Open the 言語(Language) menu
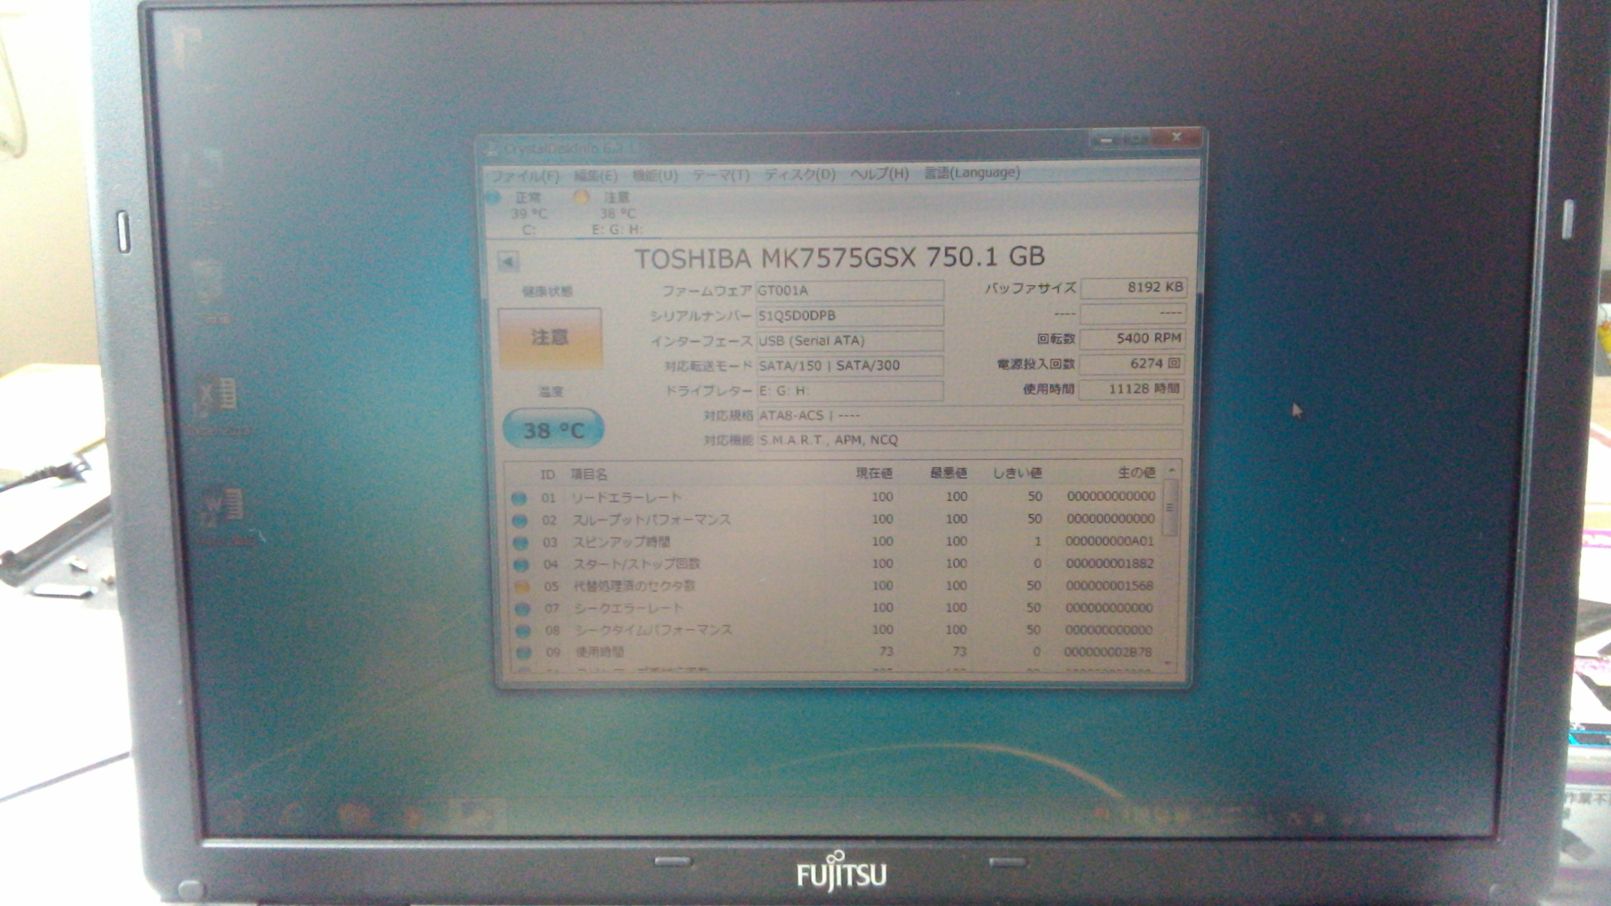The width and height of the screenshot is (1611, 906). [972, 172]
